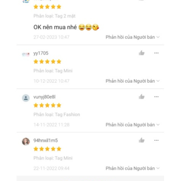This screenshot has width=181, height=181.
Task: Expand seller reply on 27-02-2023 review
Action: [133, 37]
